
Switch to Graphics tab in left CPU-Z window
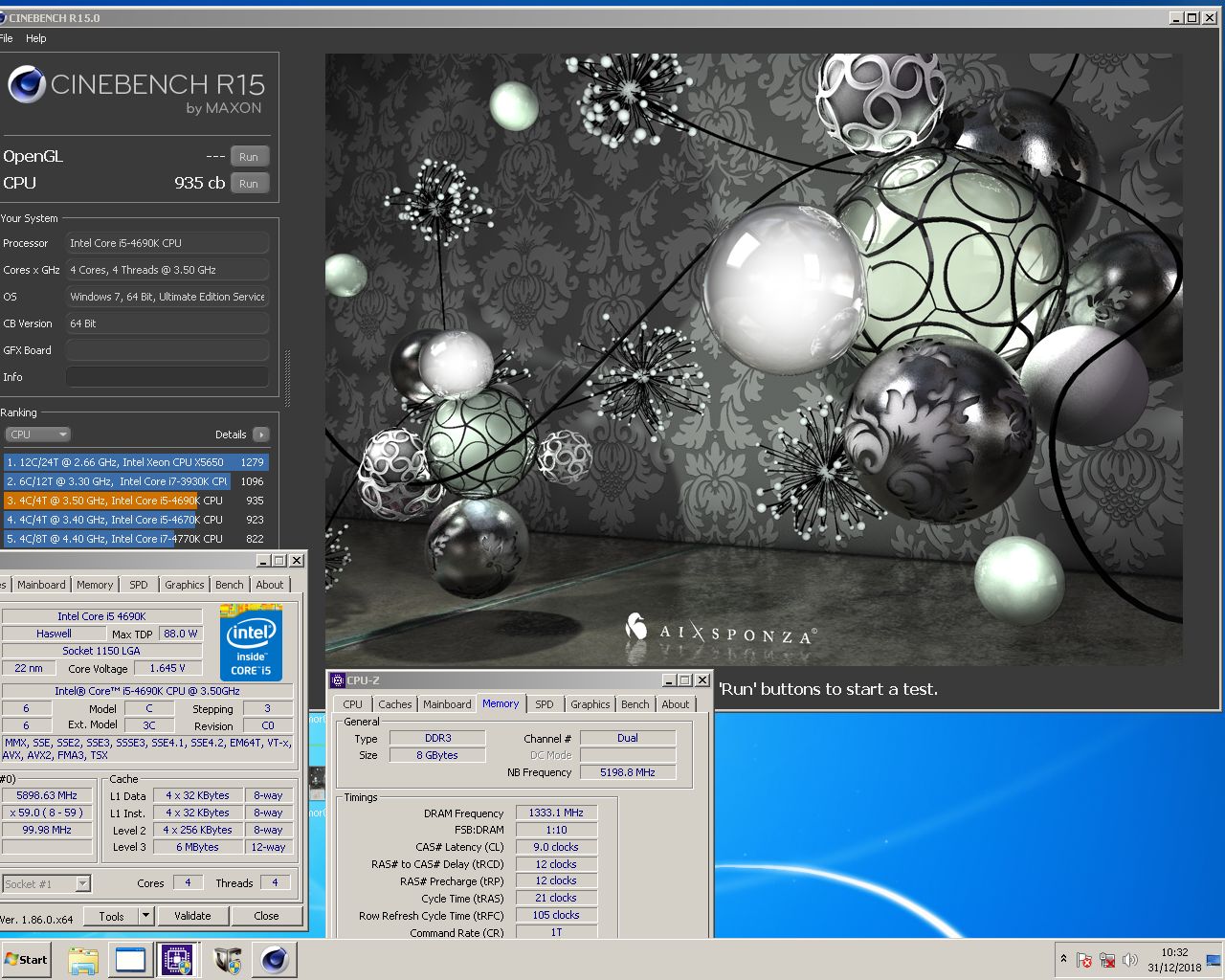point(184,585)
